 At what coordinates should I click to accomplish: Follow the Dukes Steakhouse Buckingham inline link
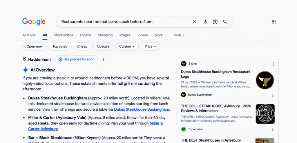coord(142,109)
